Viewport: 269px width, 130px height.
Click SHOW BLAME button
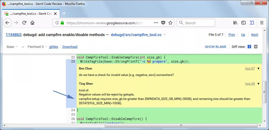click(215, 47)
